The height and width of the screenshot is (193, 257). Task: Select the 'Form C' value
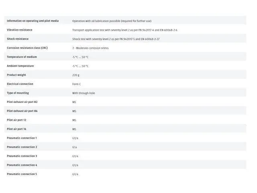coord(76,84)
